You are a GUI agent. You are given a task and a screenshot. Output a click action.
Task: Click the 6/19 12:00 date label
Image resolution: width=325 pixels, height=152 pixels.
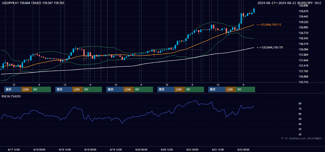(x=116, y=149)
